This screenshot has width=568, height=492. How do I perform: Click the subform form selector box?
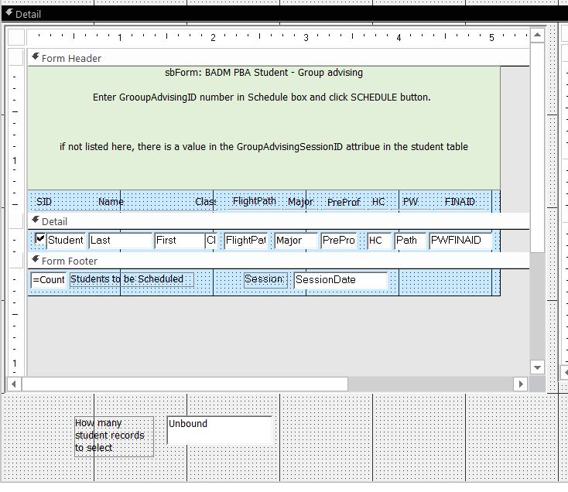(16, 37)
